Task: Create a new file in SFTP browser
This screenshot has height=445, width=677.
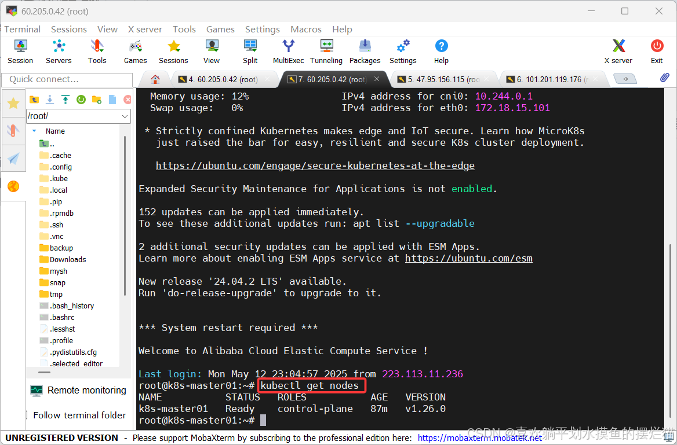Action: (112, 100)
